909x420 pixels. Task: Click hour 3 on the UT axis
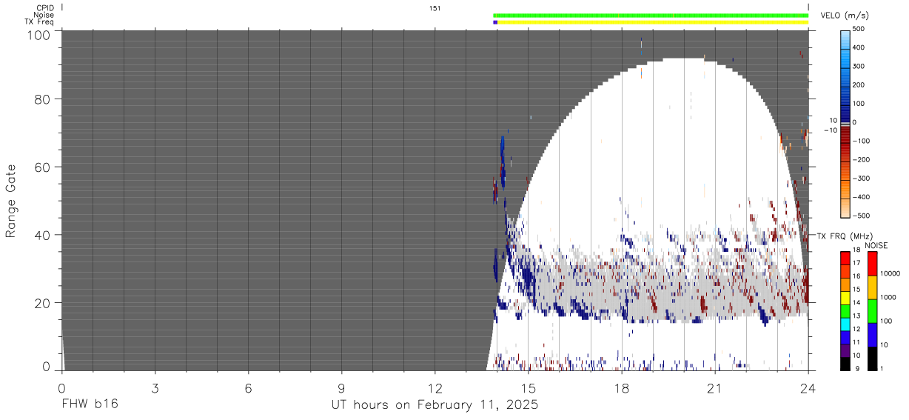click(x=155, y=387)
